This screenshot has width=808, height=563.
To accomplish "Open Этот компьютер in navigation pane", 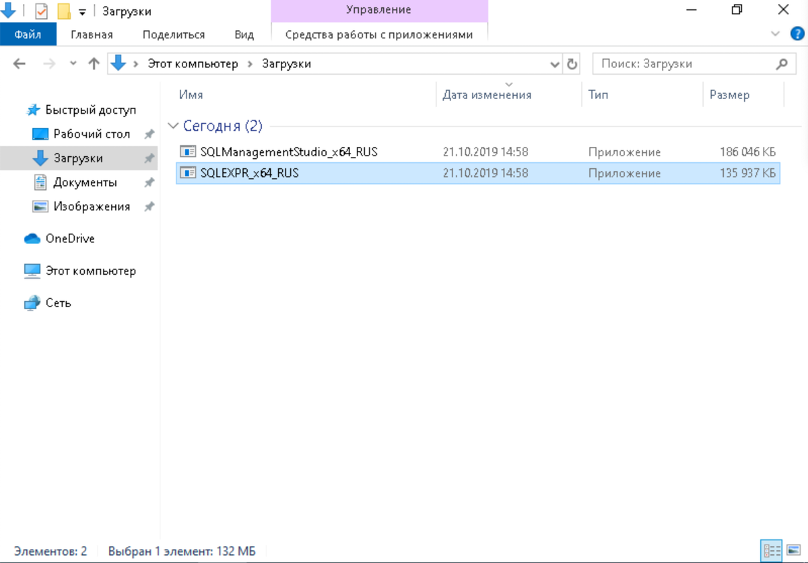I will pos(90,271).
